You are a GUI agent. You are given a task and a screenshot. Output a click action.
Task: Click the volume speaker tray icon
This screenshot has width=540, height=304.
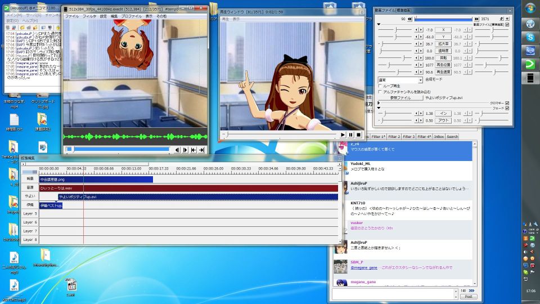(526, 252)
